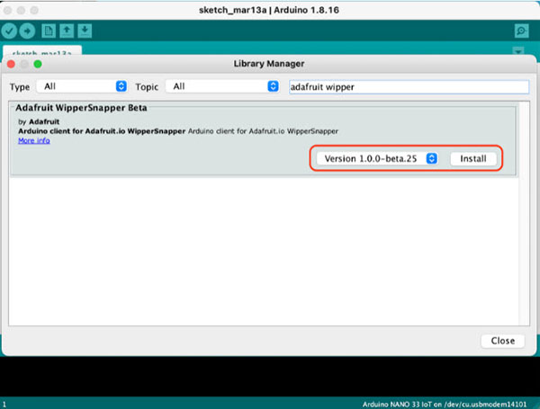Open the Serial Monitor magnifier icon

(x=521, y=31)
